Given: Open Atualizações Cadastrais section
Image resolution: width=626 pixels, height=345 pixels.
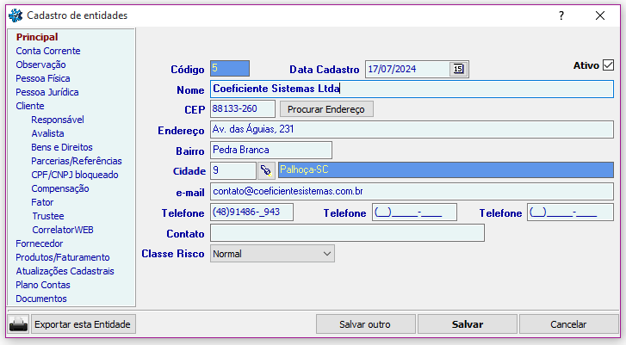Looking at the screenshot, I should point(65,271).
